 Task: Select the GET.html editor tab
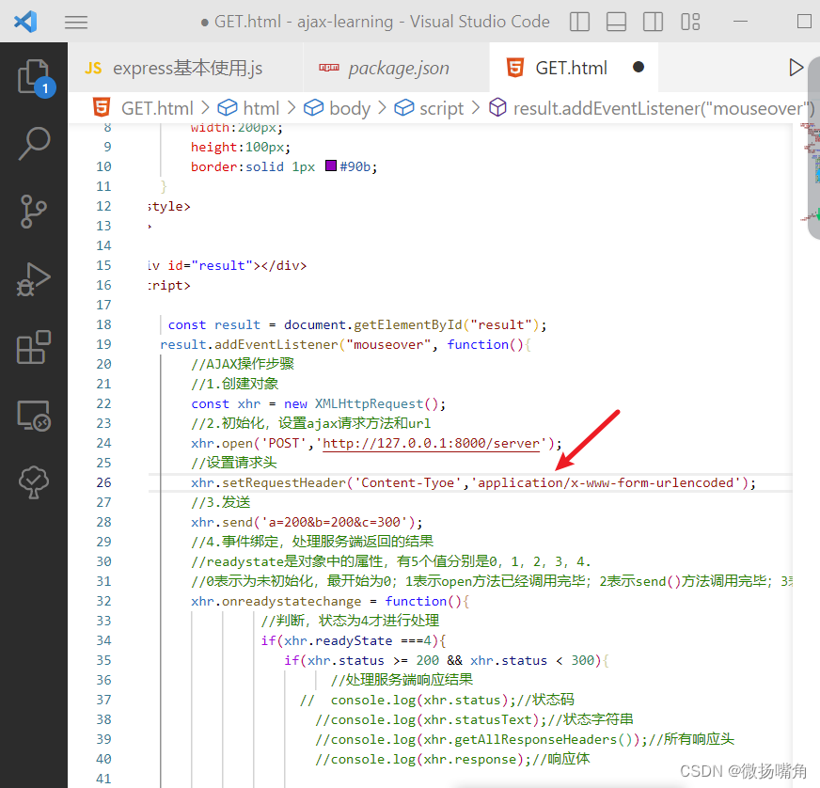pyautogui.click(x=574, y=68)
